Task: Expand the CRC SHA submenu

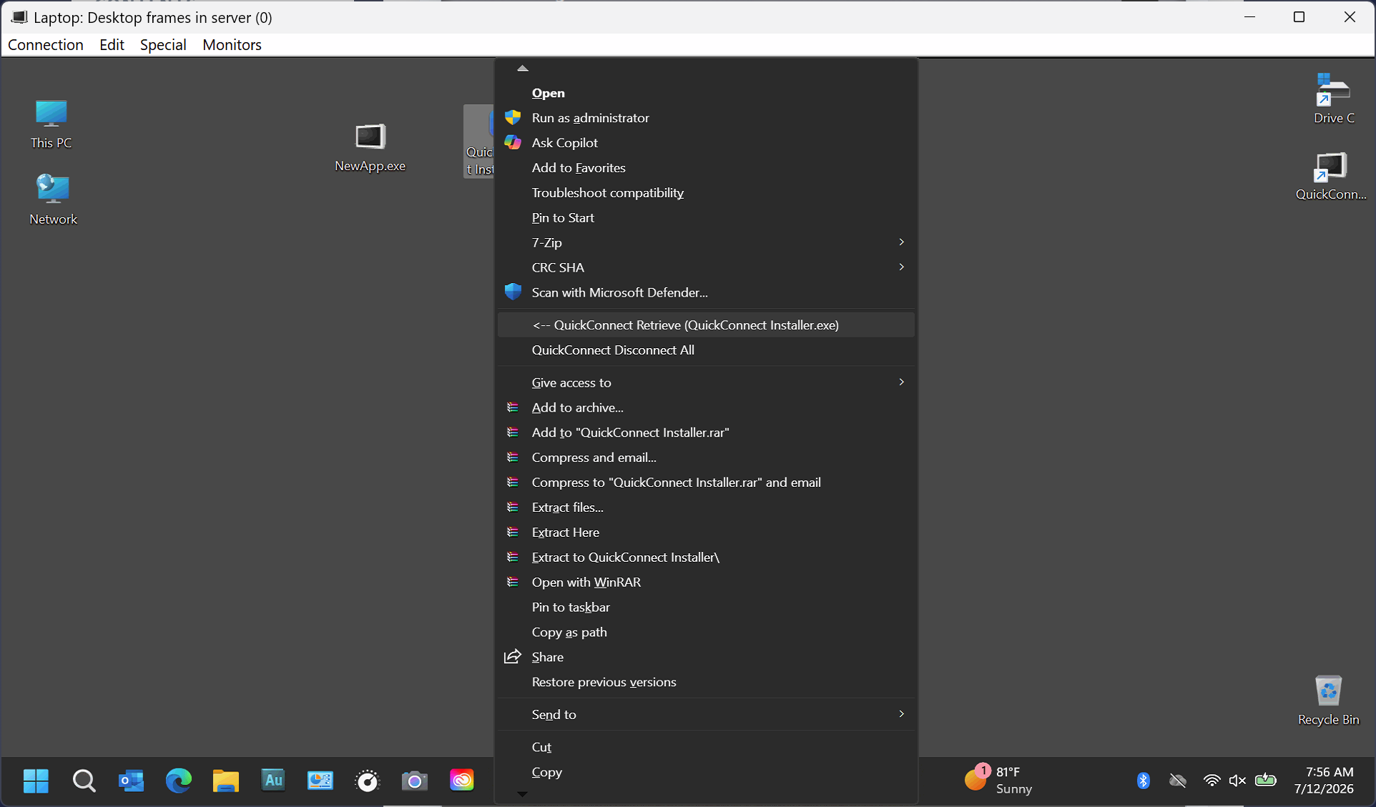Action: 706,267
